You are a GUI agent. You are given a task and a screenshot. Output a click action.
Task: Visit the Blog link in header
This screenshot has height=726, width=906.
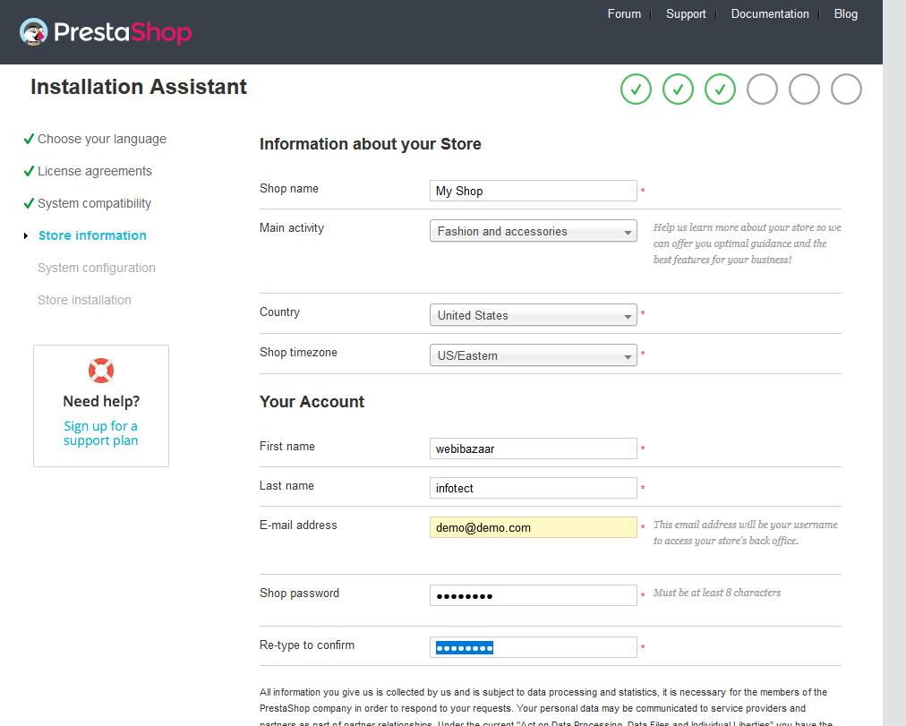point(846,13)
